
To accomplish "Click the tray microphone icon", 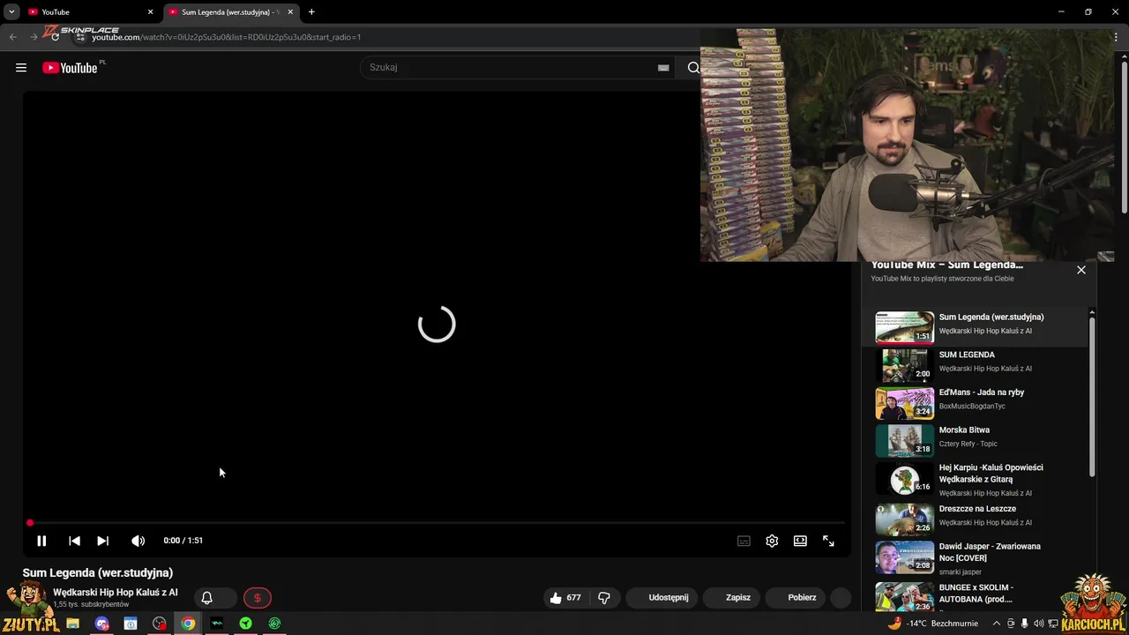I will (1024, 624).
